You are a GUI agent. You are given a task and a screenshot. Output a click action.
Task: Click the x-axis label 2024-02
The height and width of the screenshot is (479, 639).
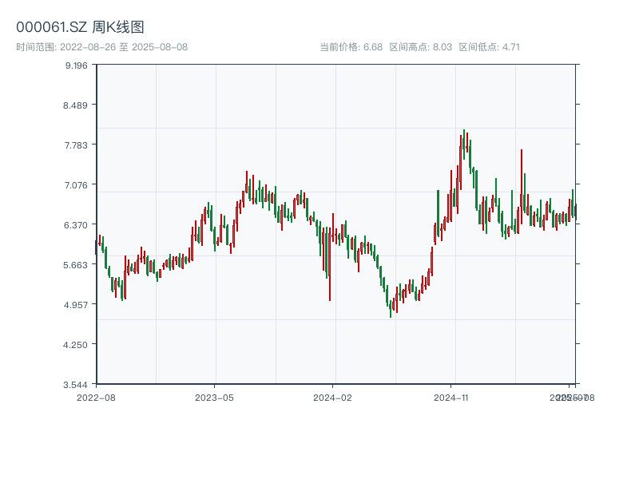[x=332, y=398]
